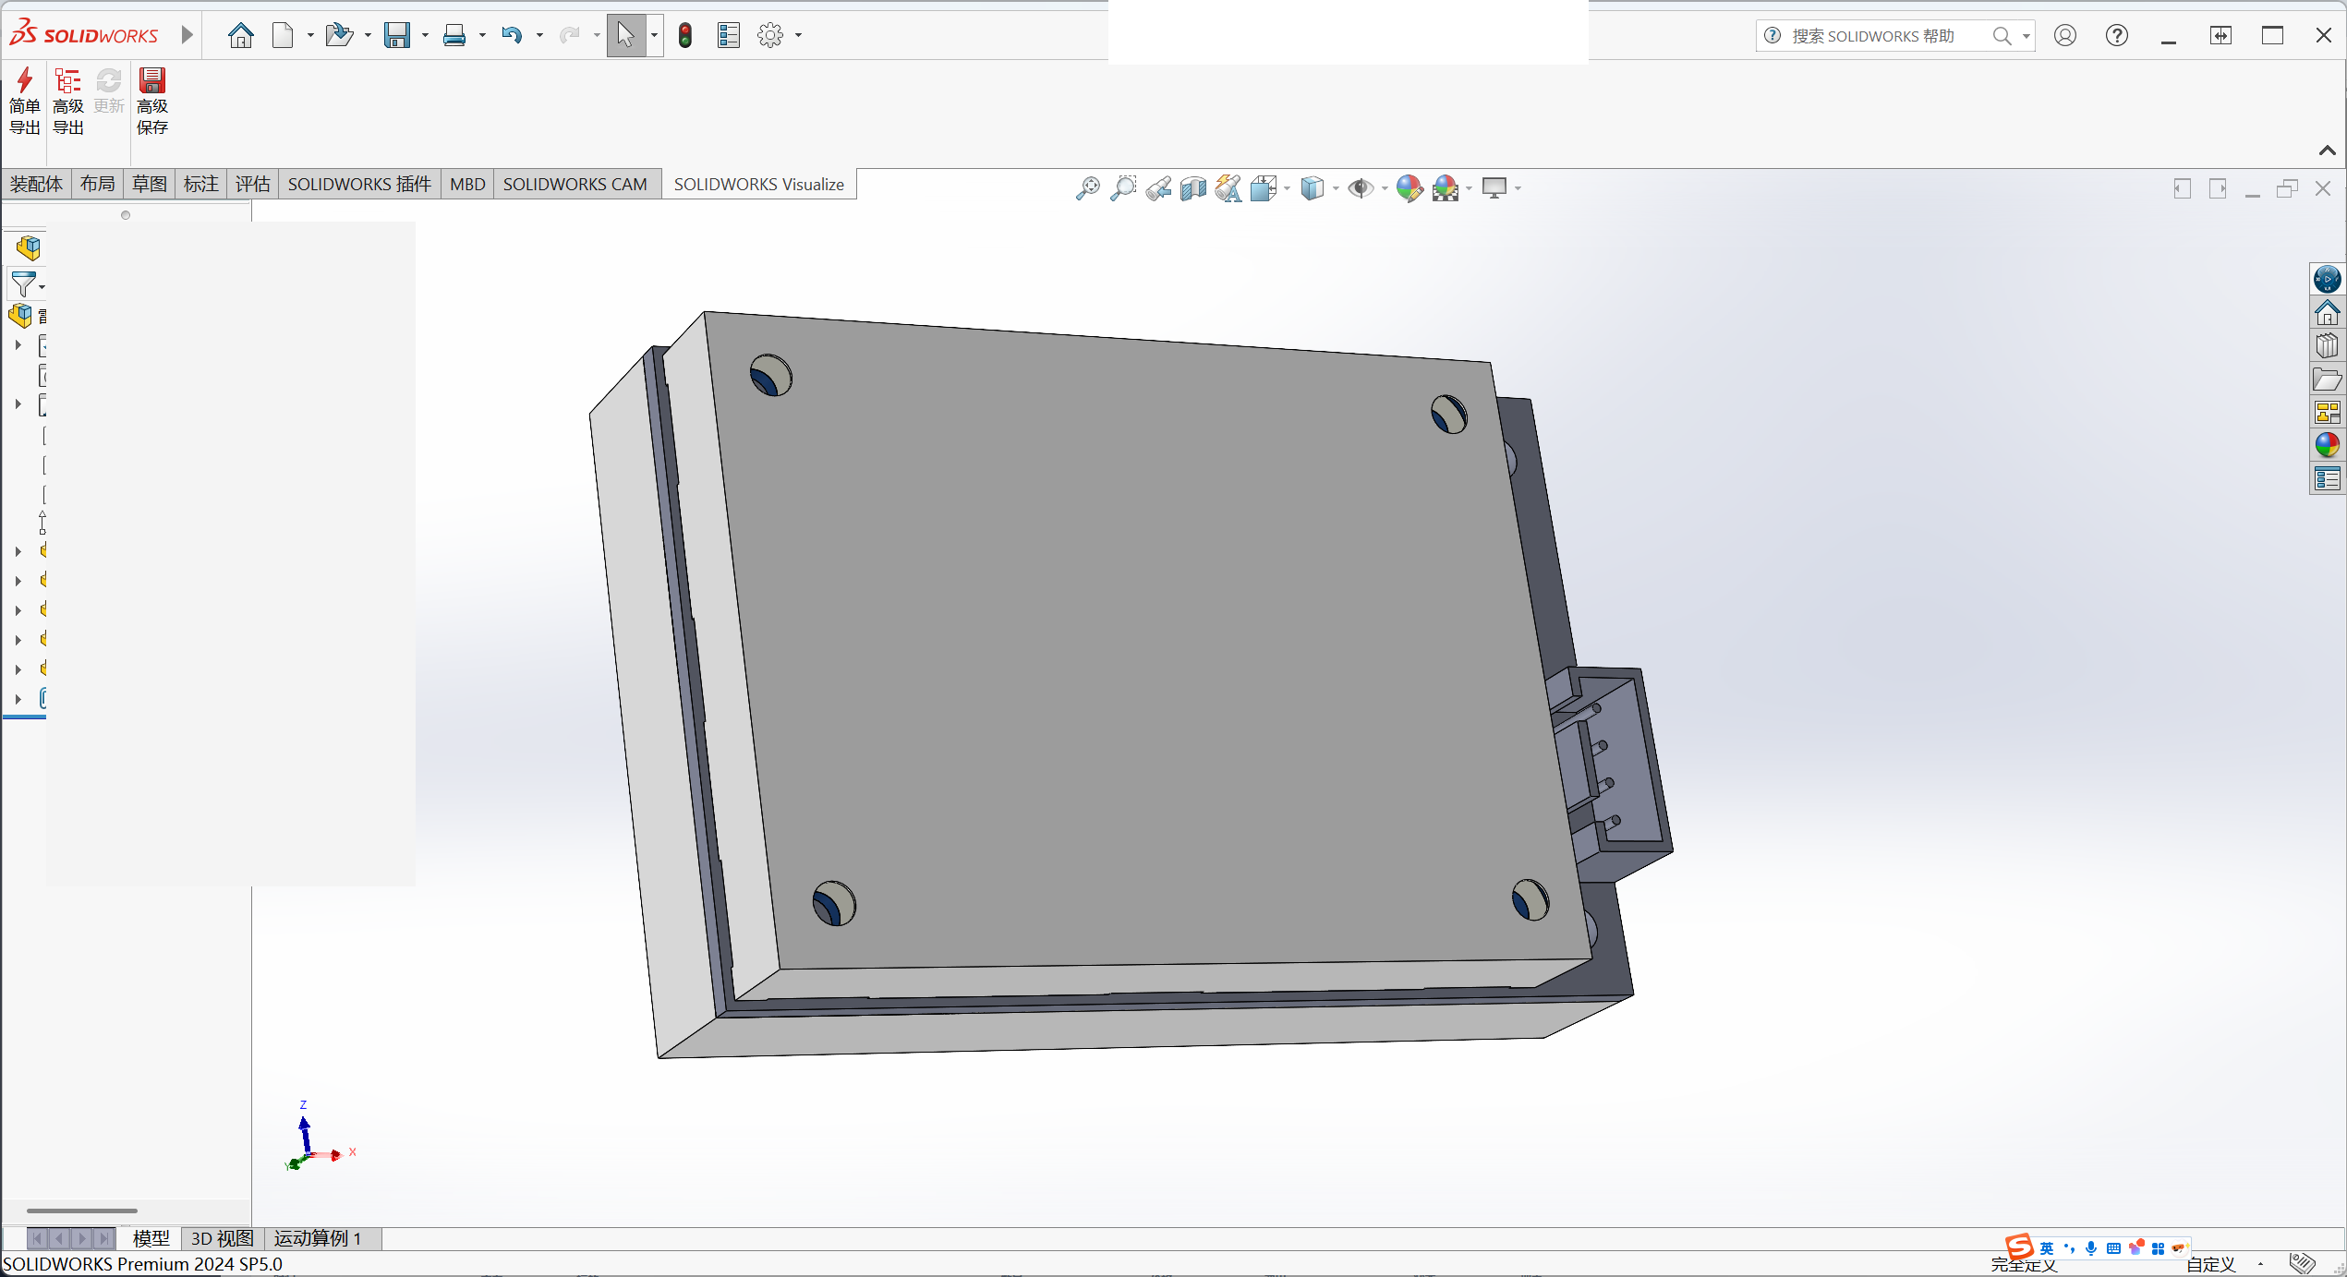Toggle the Sogou input 英 language indicator
The width and height of the screenshot is (2347, 1277).
(x=2047, y=1248)
